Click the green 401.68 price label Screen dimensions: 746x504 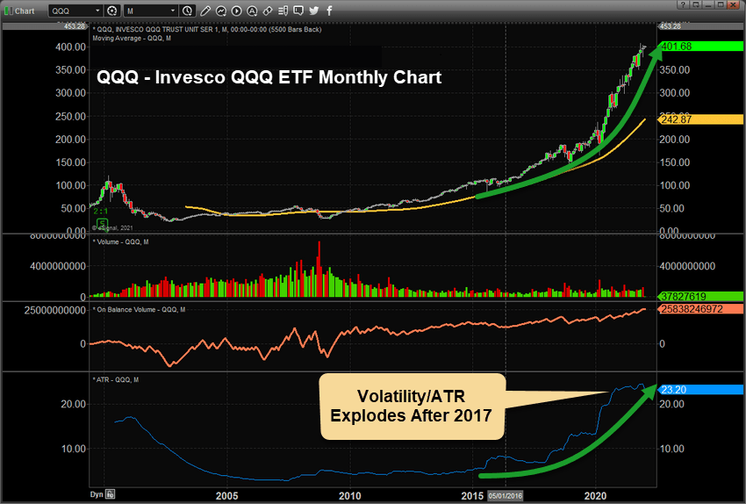[699, 47]
